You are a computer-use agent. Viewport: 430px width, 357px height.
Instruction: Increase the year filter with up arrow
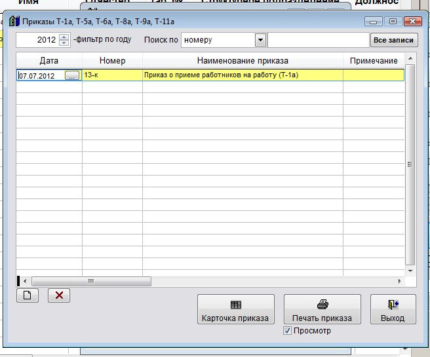click(x=64, y=37)
